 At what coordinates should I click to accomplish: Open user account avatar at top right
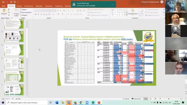[x=162, y=2]
